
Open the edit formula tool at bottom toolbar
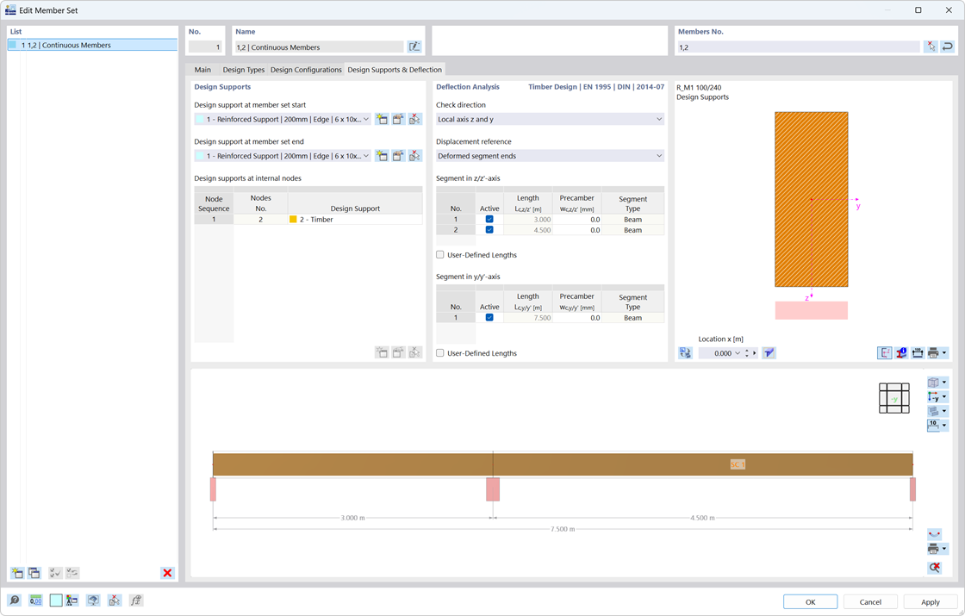coord(135,600)
